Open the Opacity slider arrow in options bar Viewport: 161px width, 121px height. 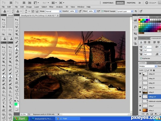(x=76, y=11)
